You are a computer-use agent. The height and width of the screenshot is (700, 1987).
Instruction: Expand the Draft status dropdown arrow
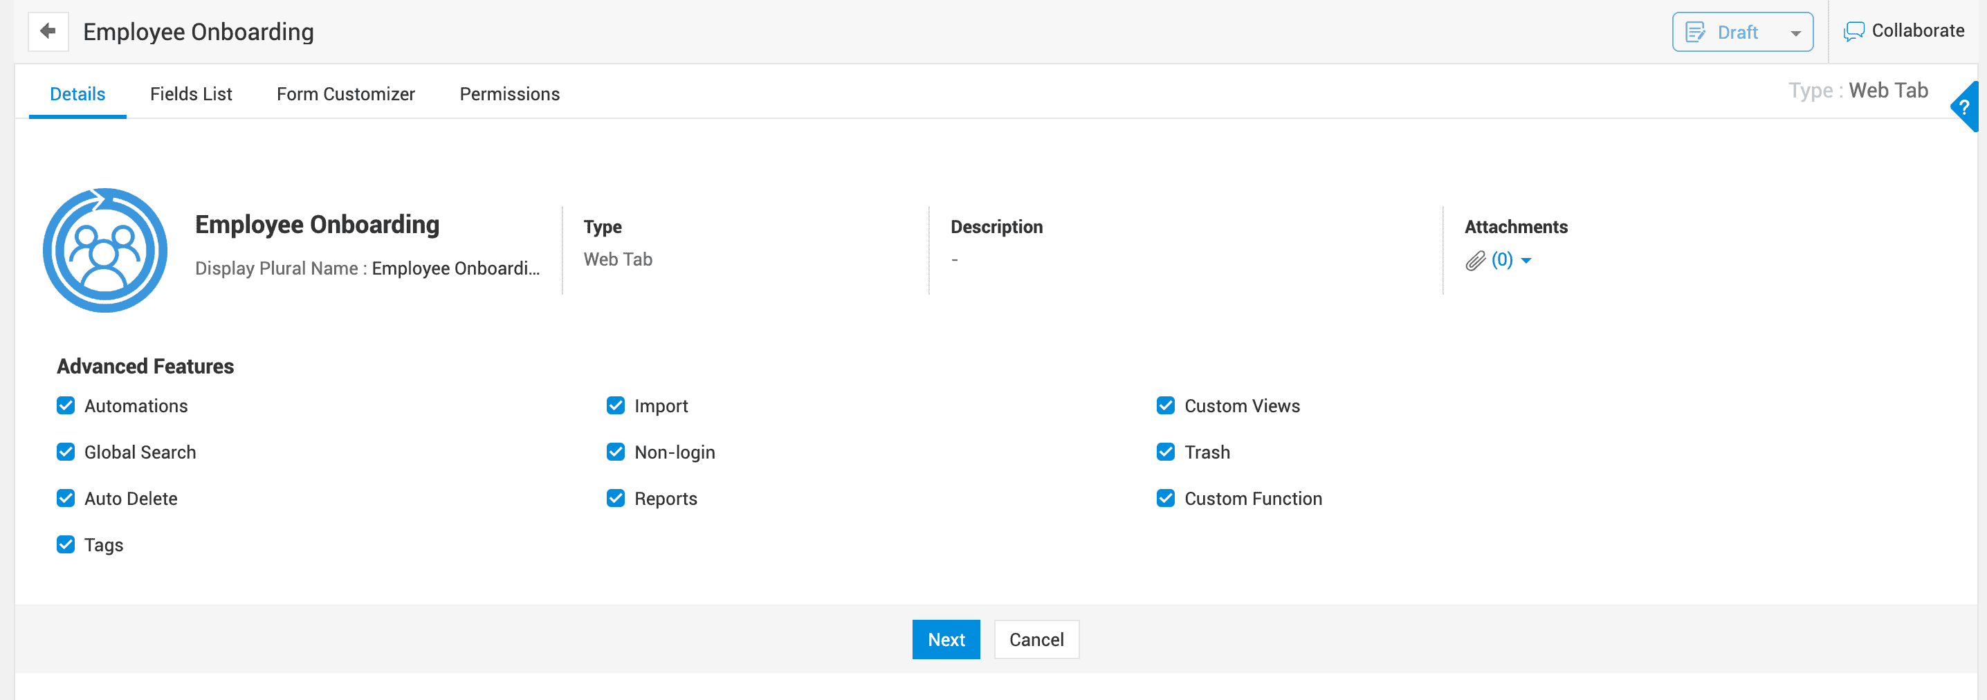click(1796, 33)
